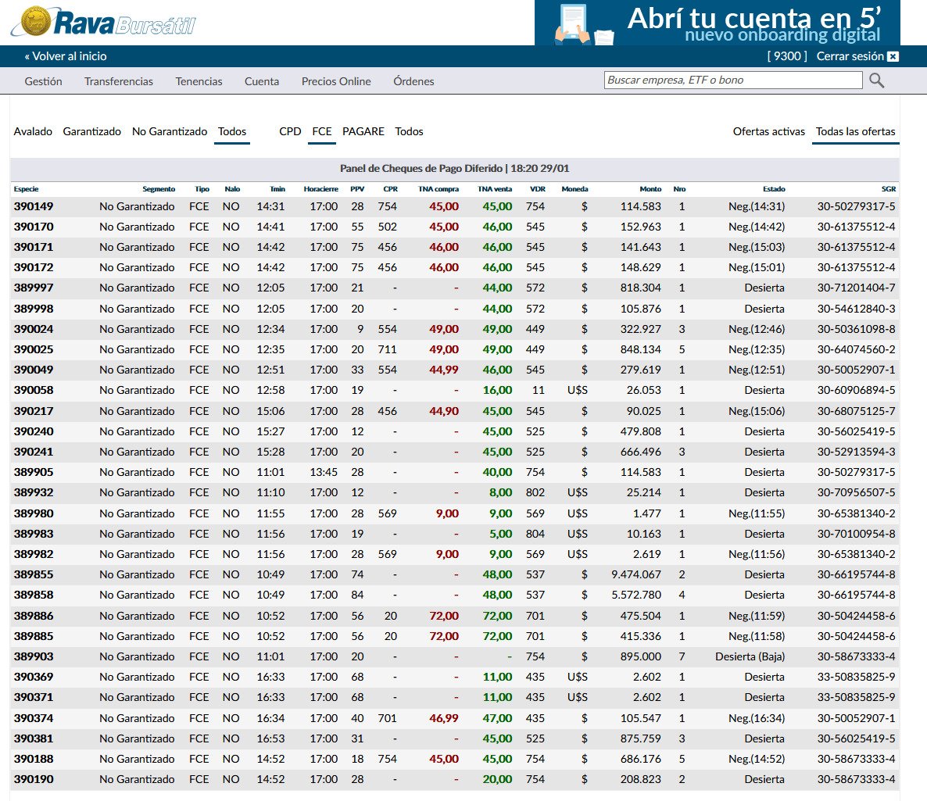Sort by Moneda column header
Screen dimensions: 927x801
tap(574, 189)
